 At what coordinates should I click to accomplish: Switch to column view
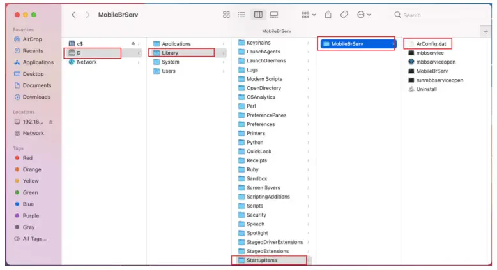(x=258, y=15)
